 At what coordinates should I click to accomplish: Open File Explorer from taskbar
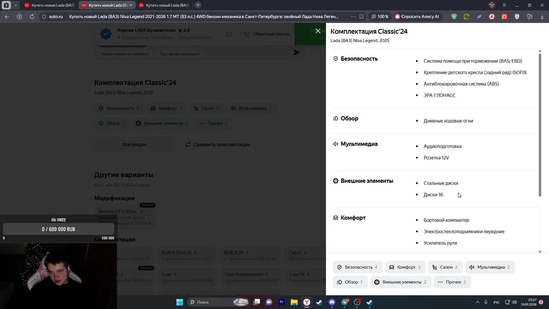294,302
